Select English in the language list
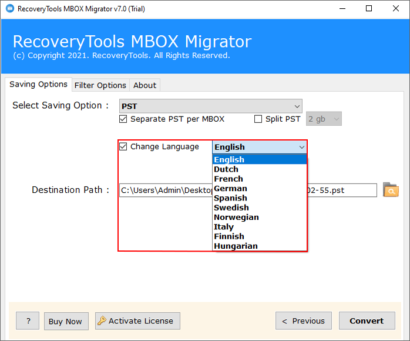410x341 pixels. (x=260, y=159)
